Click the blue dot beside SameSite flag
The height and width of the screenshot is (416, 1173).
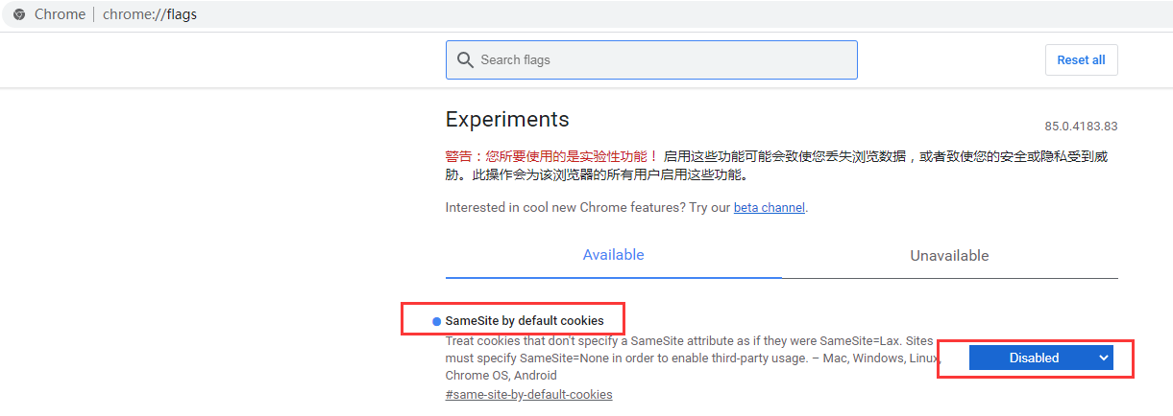[436, 321]
